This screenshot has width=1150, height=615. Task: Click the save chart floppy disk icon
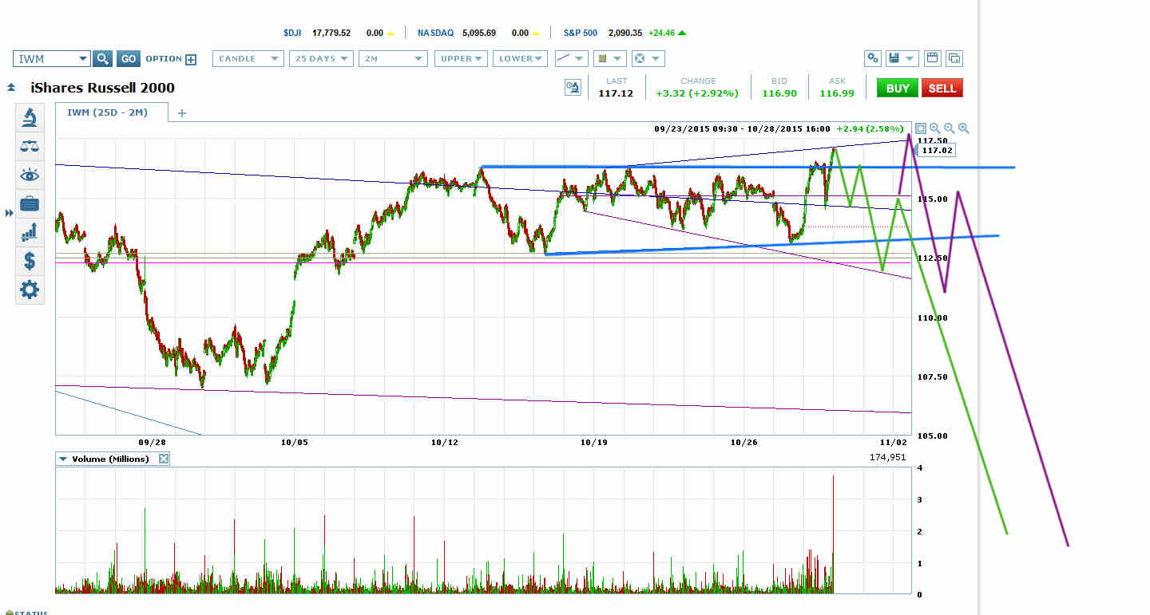(x=894, y=58)
